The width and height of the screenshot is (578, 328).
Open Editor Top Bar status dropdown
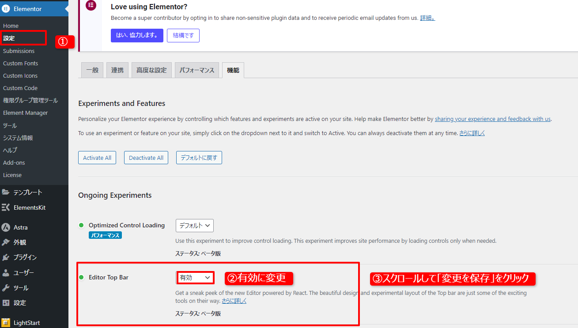point(195,277)
